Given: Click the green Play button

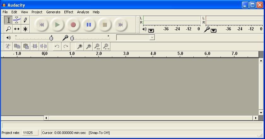Looking at the screenshot, I should 57,25.
